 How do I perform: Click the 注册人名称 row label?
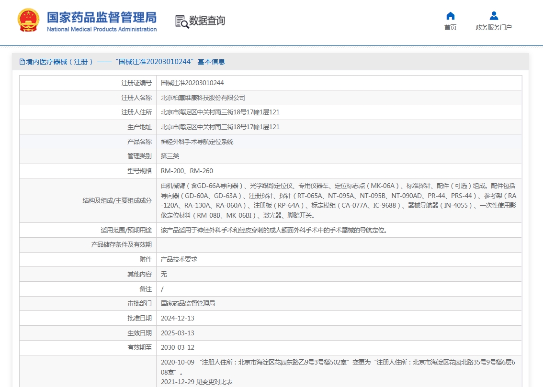(x=136, y=98)
